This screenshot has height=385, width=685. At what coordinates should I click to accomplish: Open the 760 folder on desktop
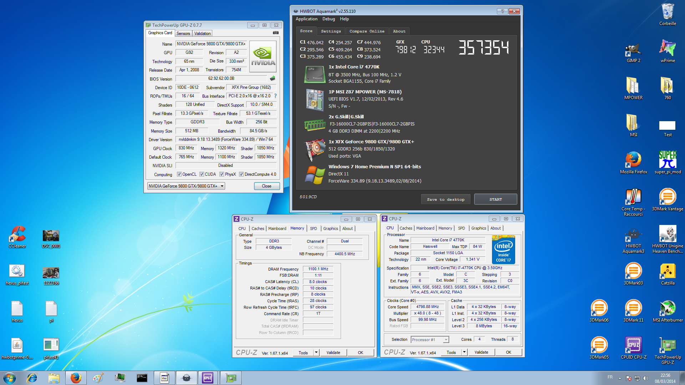(668, 89)
